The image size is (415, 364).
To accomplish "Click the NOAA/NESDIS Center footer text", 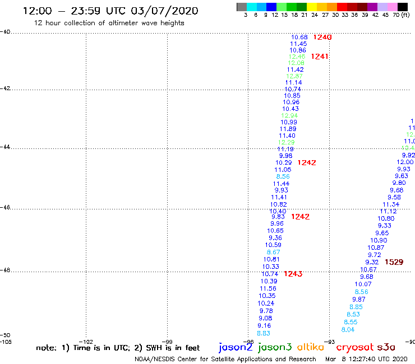I will click(225, 359).
